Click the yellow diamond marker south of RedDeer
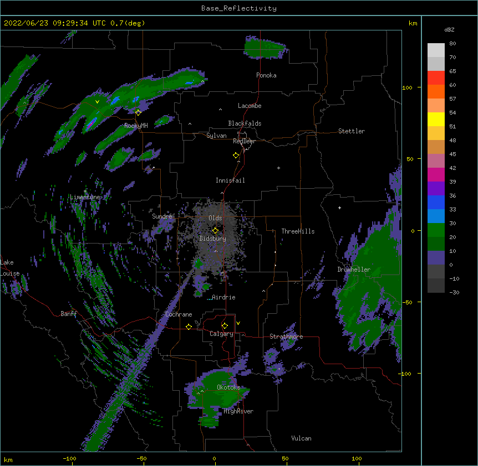The image size is (478, 466). (x=236, y=156)
